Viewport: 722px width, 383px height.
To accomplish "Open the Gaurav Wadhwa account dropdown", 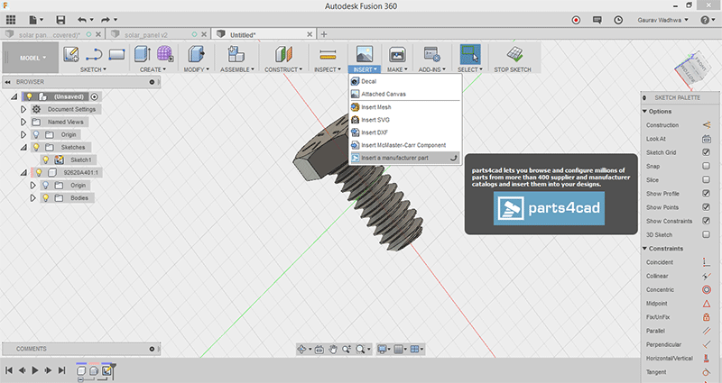I will pyautogui.click(x=662, y=20).
